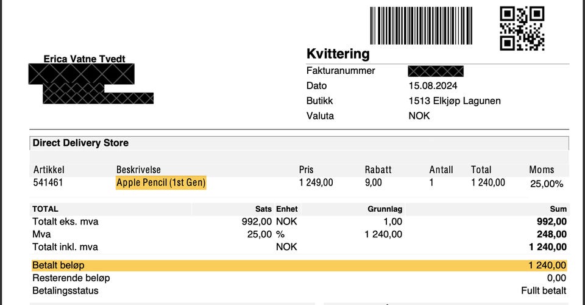Click the Fullt betalt payment status
Viewport: 585px width, 305px height.
pos(544,290)
